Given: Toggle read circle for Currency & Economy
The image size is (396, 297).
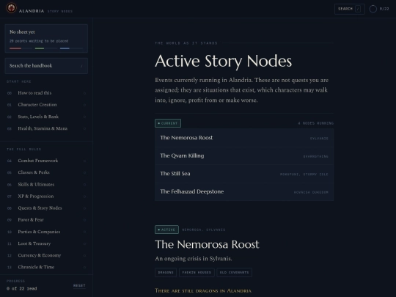Looking at the screenshot, I should click(x=84, y=256).
